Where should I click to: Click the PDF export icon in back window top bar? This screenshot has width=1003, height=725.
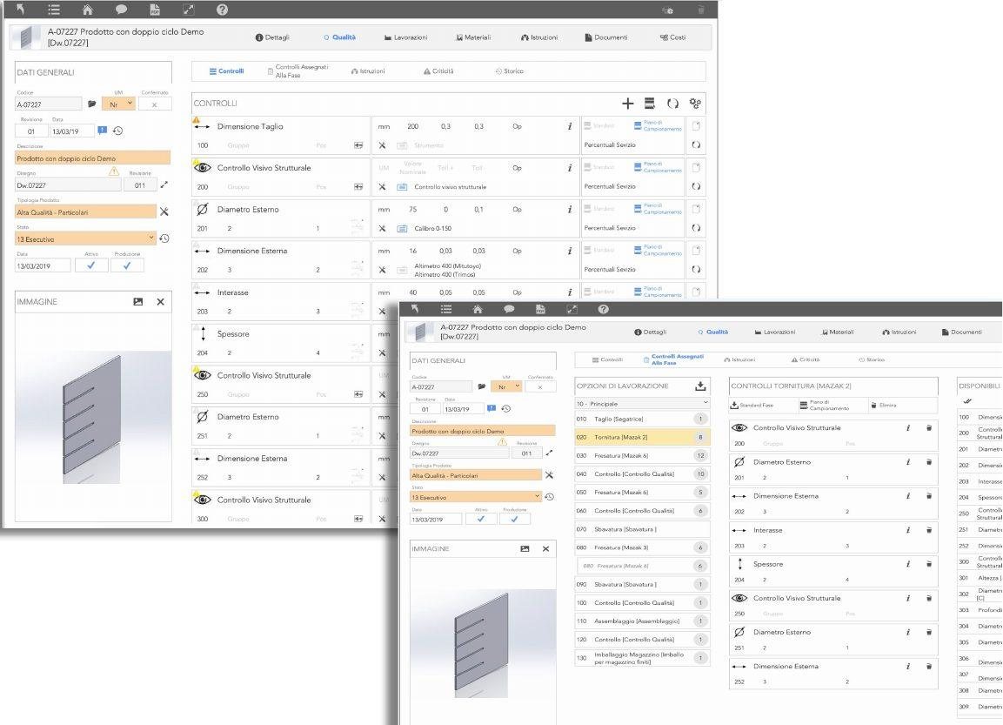[x=155, y=10]
